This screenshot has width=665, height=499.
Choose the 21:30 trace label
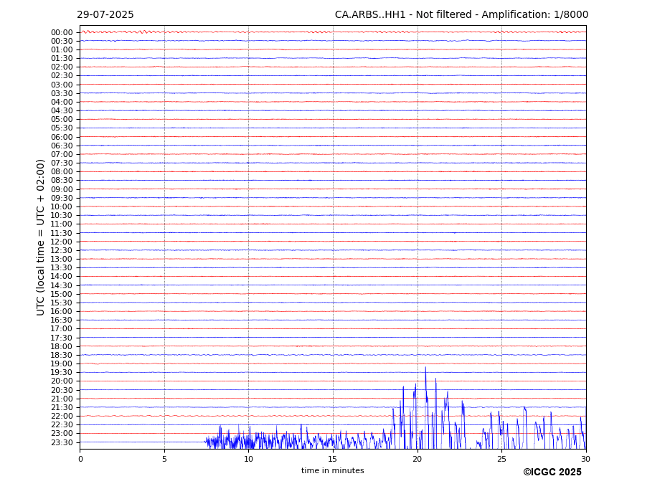[62, 407]
